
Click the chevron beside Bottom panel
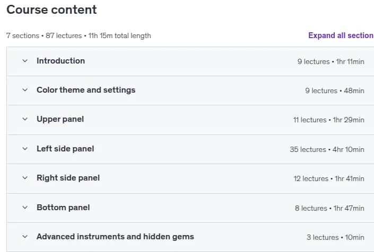pos(25,208)
